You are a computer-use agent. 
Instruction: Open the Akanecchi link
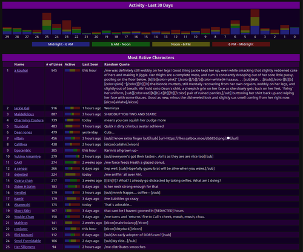click(x=22, y=205)
